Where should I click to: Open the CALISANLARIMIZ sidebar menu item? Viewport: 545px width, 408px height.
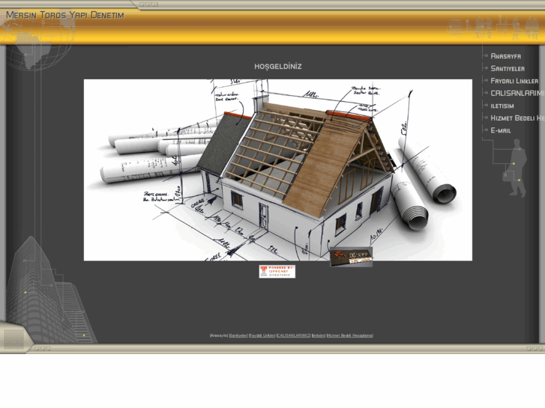[x=517, y=93]
